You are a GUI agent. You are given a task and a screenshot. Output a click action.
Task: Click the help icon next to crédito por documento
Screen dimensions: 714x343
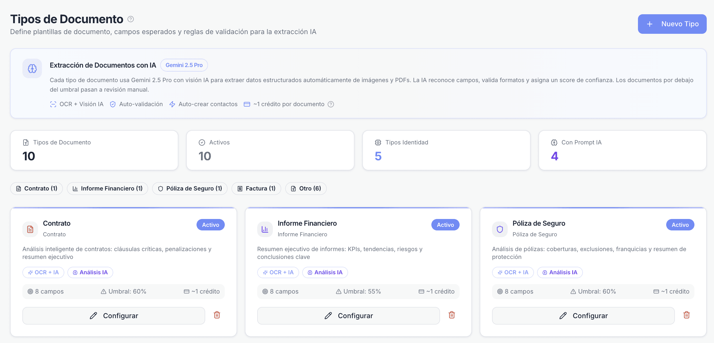pyautogui.click(x=331, y=104)
